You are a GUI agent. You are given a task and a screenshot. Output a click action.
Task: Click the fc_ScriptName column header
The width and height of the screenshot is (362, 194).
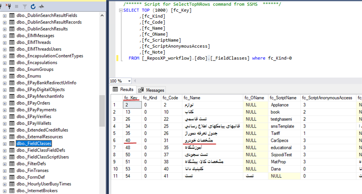coord(283,97)
